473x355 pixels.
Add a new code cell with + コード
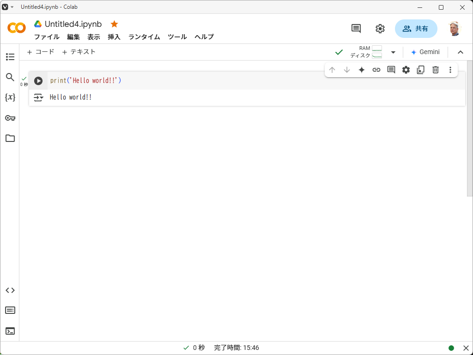41,52
